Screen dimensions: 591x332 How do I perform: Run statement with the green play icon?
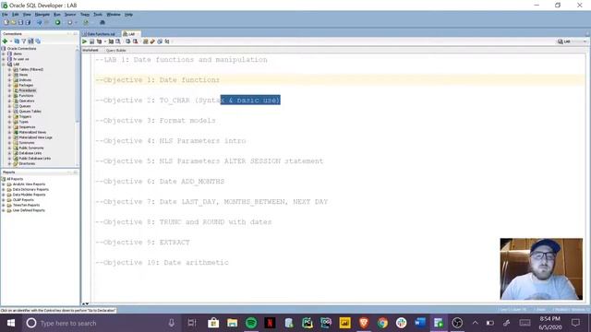[x=84, y=41]
